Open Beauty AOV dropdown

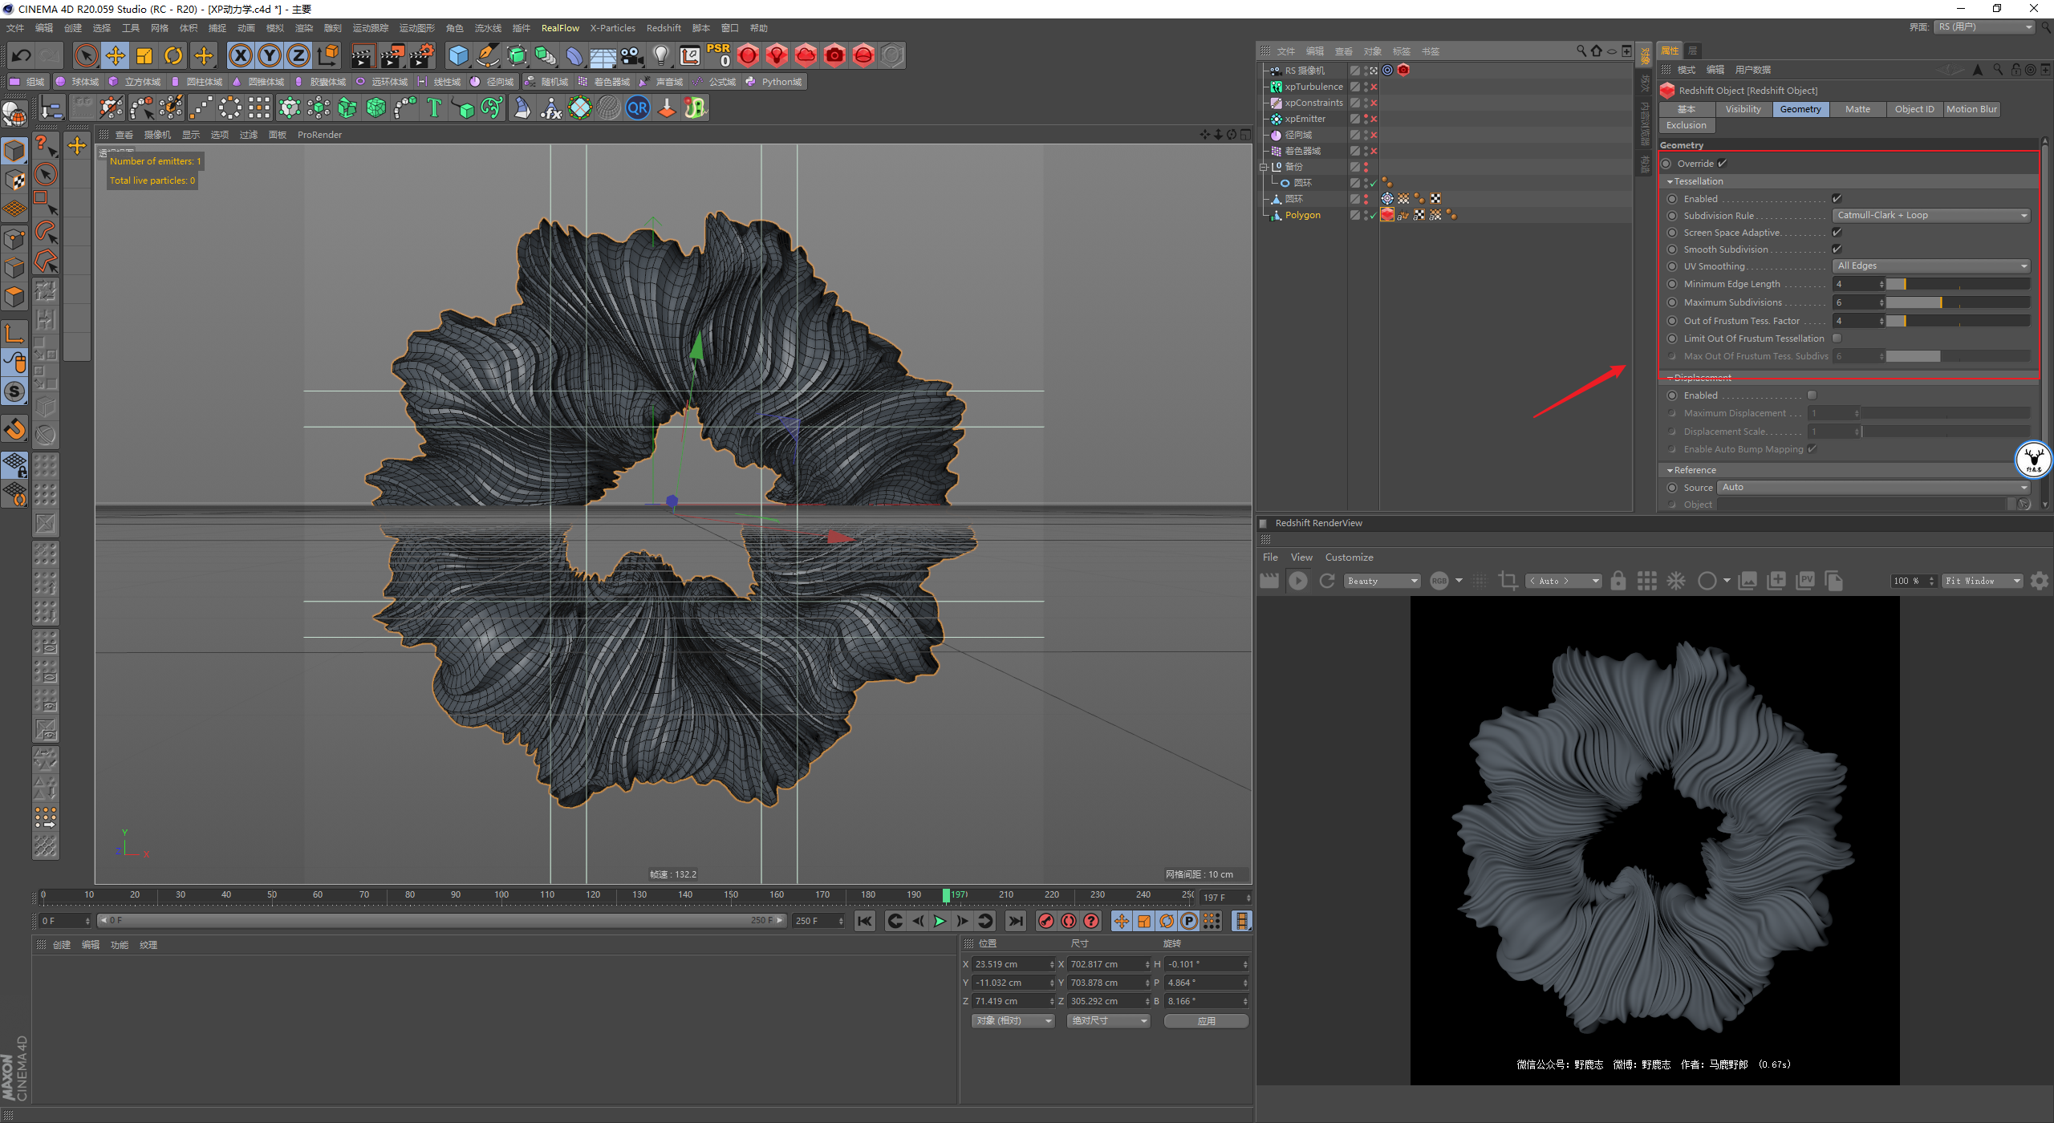tap(1382, 581)
